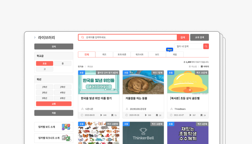Open the 보드 tab
252x144 pixels.
(157, 54)
